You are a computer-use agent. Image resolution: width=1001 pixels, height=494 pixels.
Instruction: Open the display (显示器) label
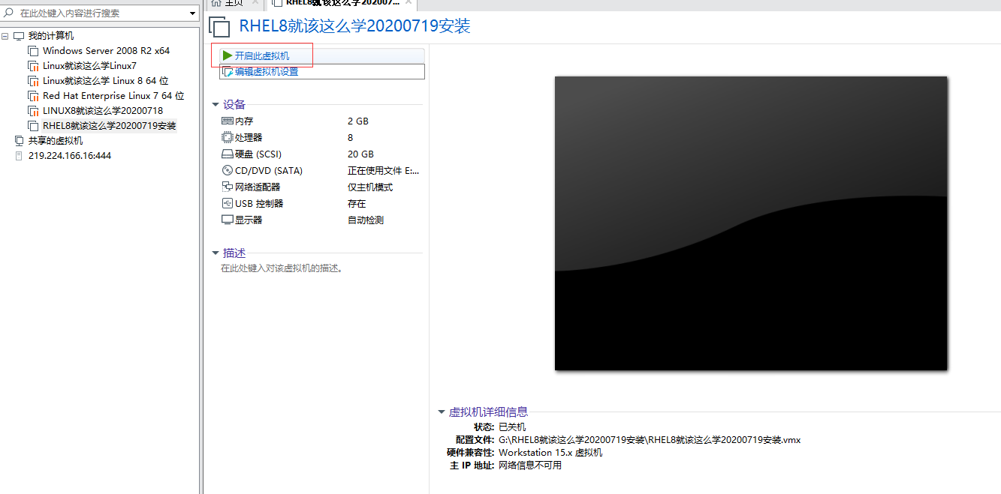[x=249, y=220]
